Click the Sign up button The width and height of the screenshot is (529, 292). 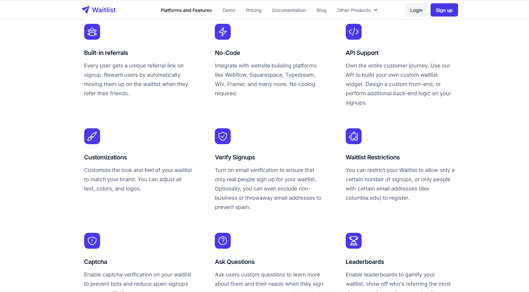[x=444, y=10]
